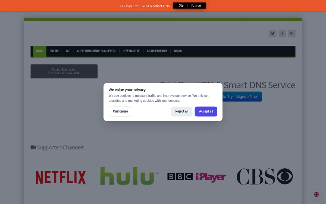The image size is (326, 204).
Task: Select the Hulu channel logo
Action: pyautogui.click(x=129, y=176)
